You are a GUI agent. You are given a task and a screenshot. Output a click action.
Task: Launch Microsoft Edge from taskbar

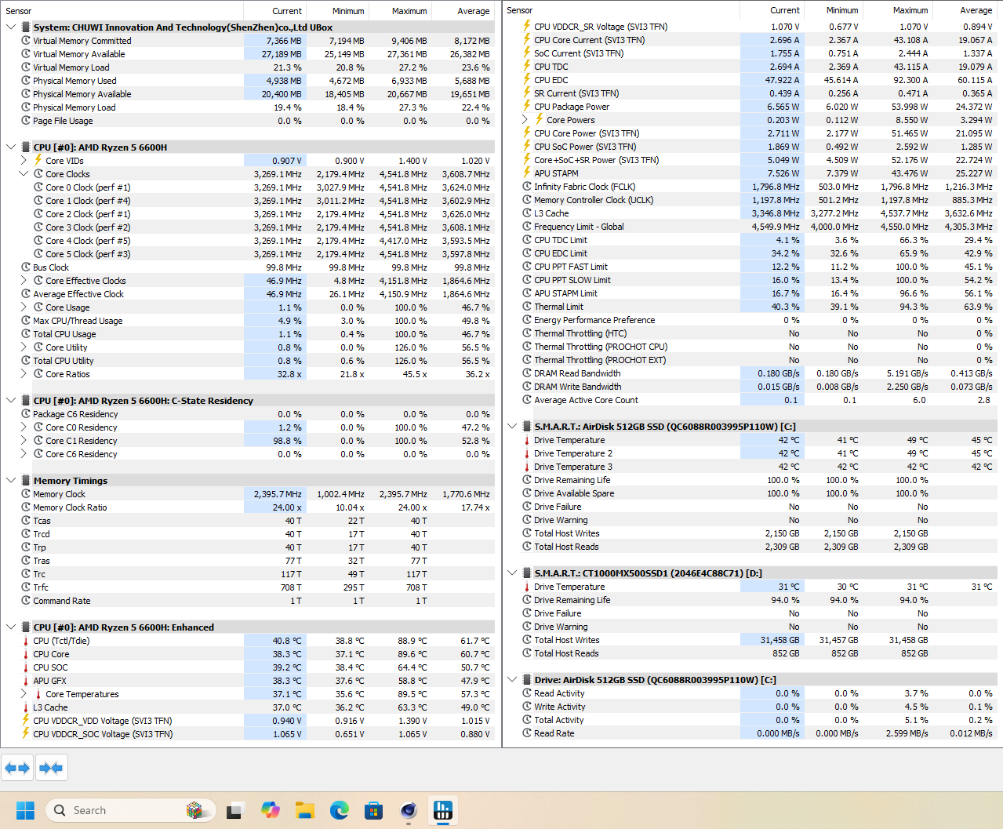point(340,810)
